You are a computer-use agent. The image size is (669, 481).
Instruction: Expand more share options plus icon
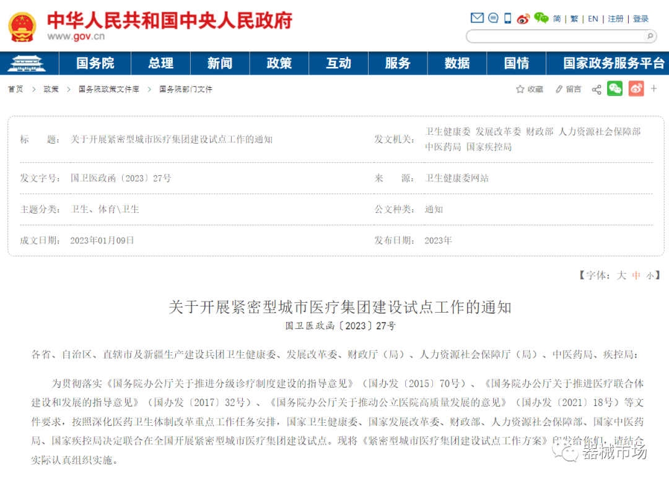(x=654, y=89)
